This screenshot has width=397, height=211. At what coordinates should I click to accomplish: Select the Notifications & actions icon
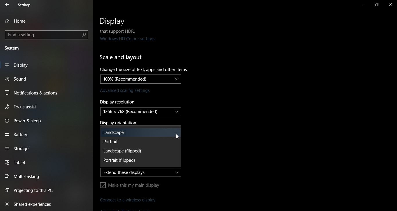pyautogui.click(x=7, y=93)
